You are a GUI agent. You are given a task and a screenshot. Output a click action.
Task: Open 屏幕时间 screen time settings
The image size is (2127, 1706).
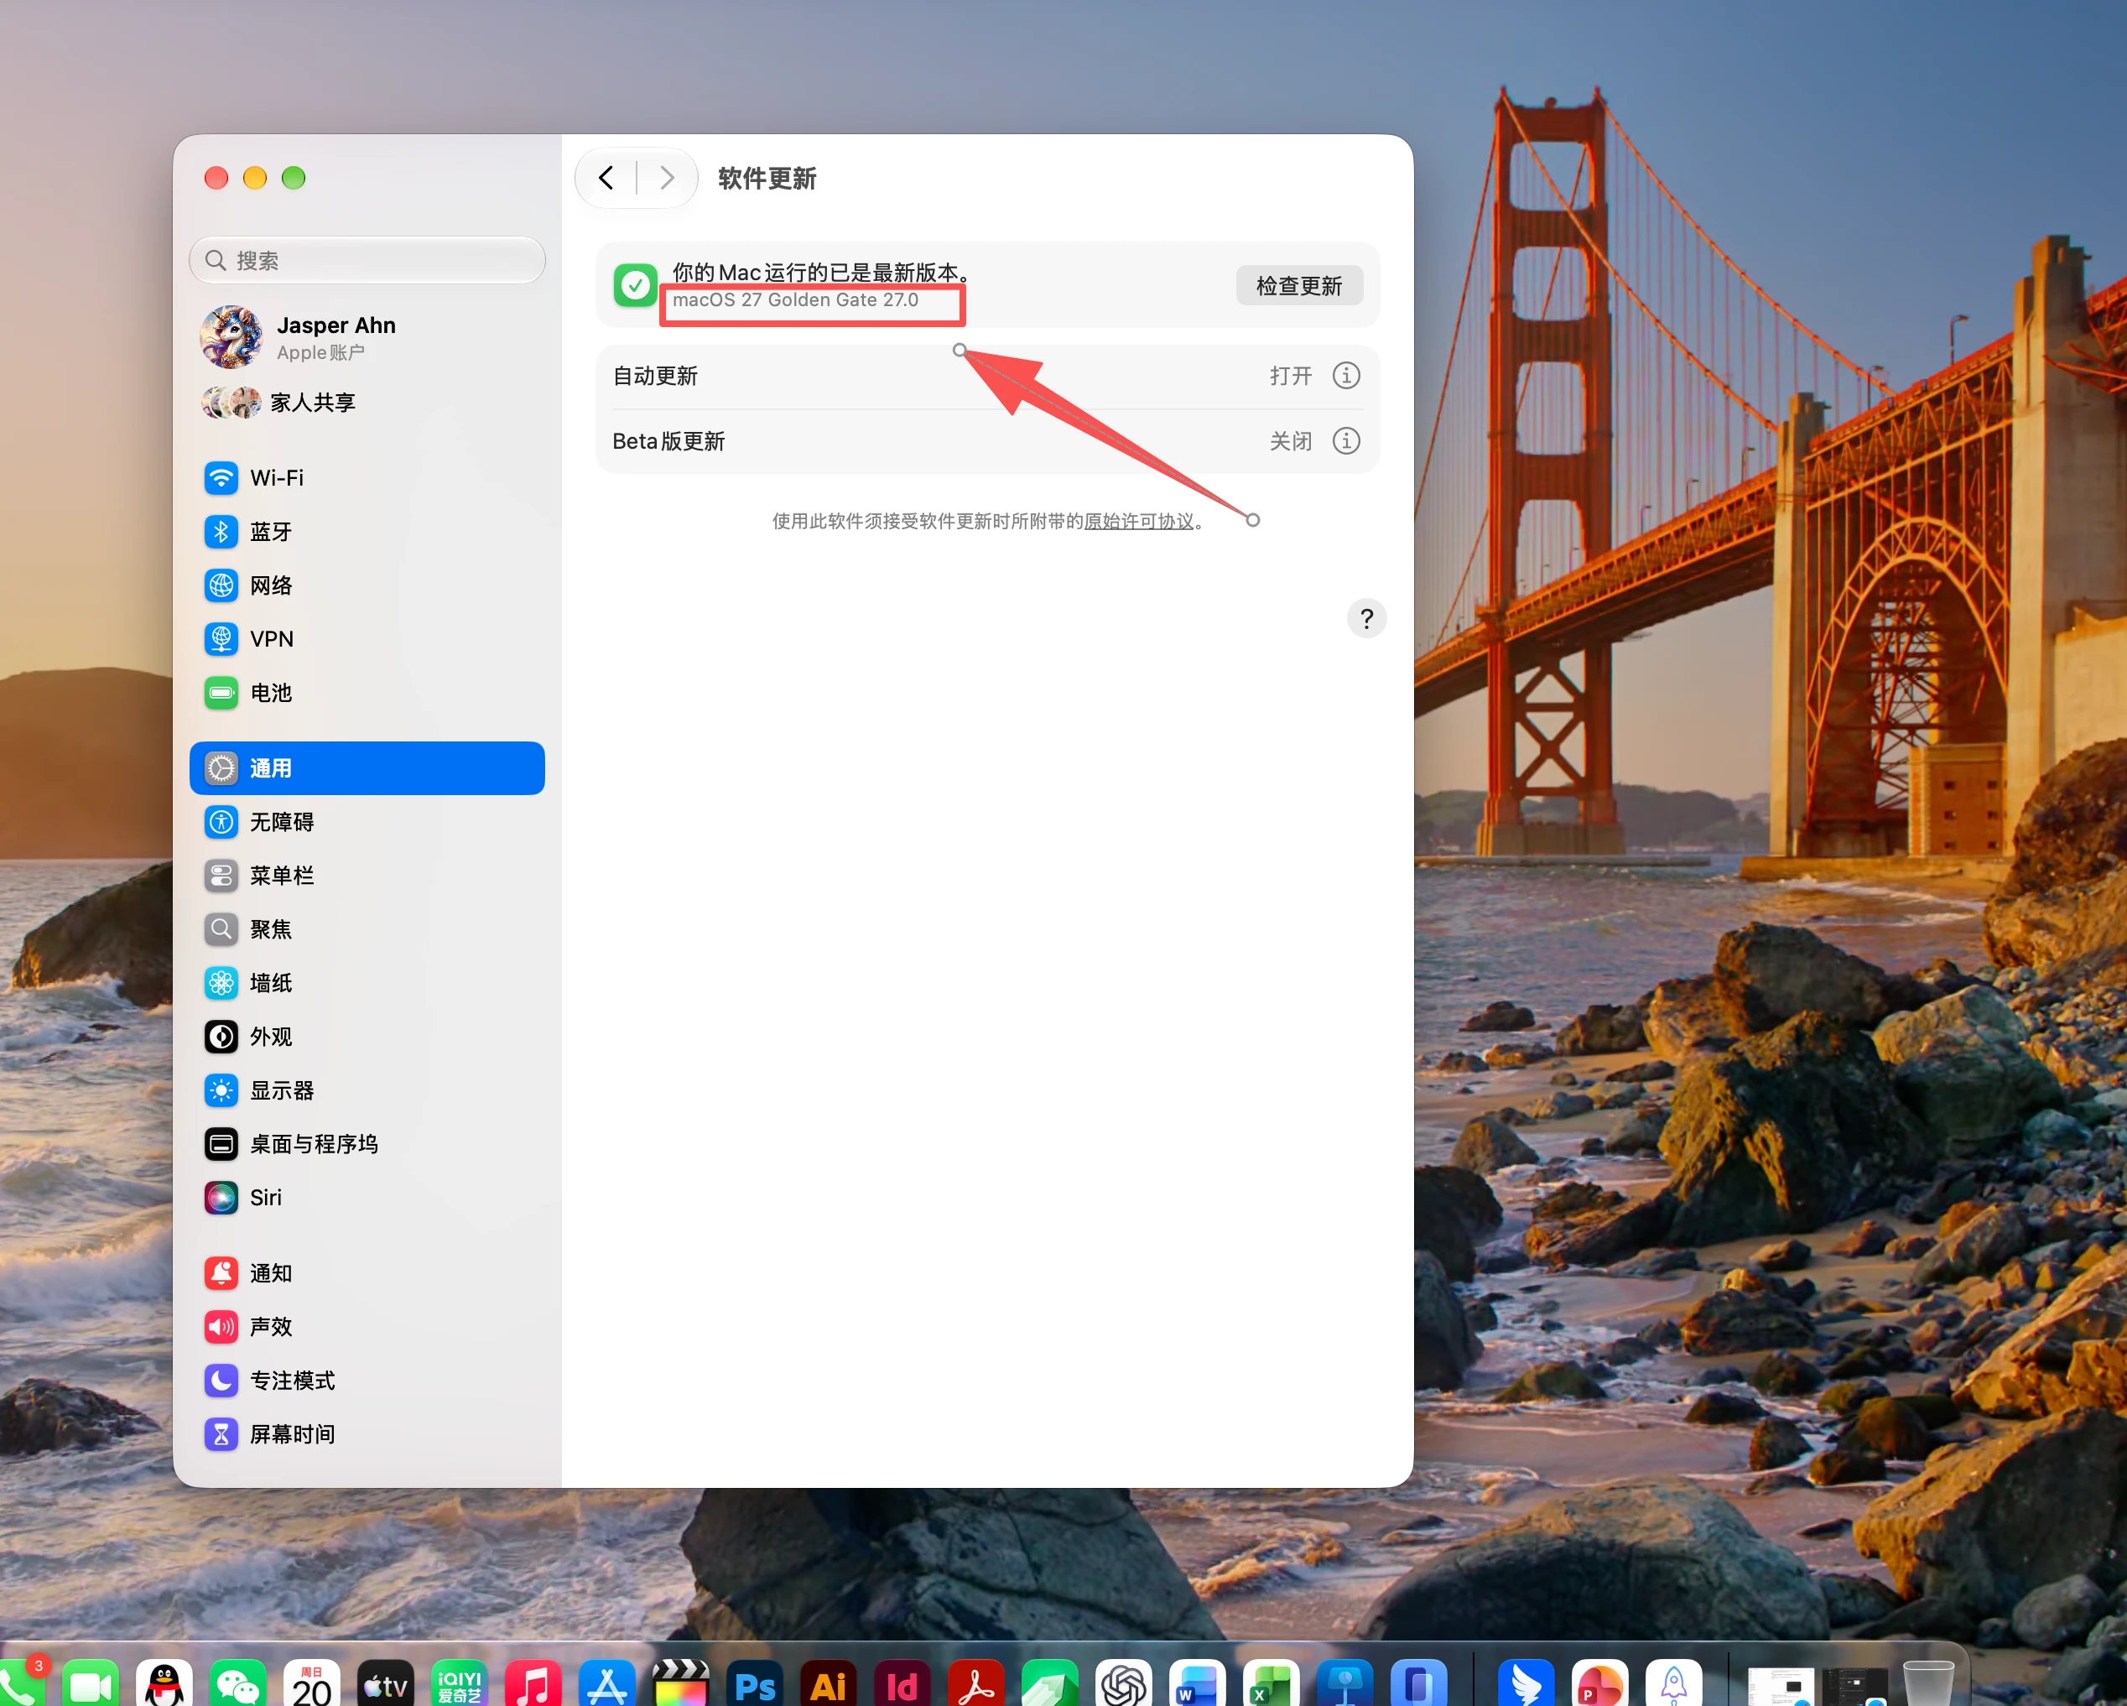point(366,1433)
